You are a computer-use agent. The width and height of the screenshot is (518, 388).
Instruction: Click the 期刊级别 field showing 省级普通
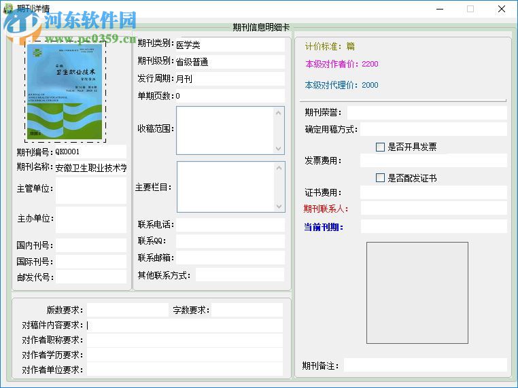pos(230,62)
